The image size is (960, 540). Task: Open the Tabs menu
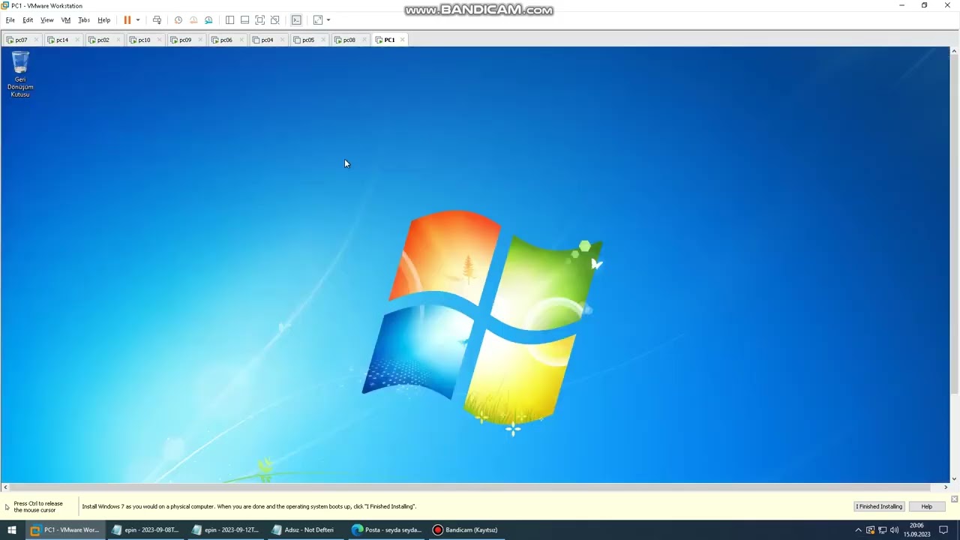point(84,20)
